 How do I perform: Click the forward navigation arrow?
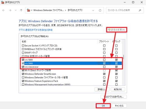10,10
